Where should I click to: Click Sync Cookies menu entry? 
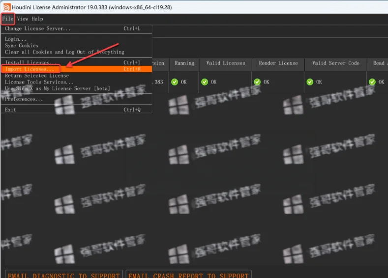[x=76, y=46]
